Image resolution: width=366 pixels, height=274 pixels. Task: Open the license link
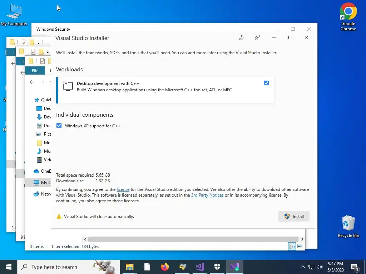123,189
